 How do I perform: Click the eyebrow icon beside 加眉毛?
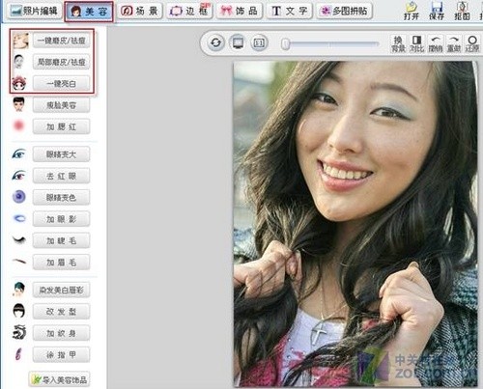tap(19, 261)
